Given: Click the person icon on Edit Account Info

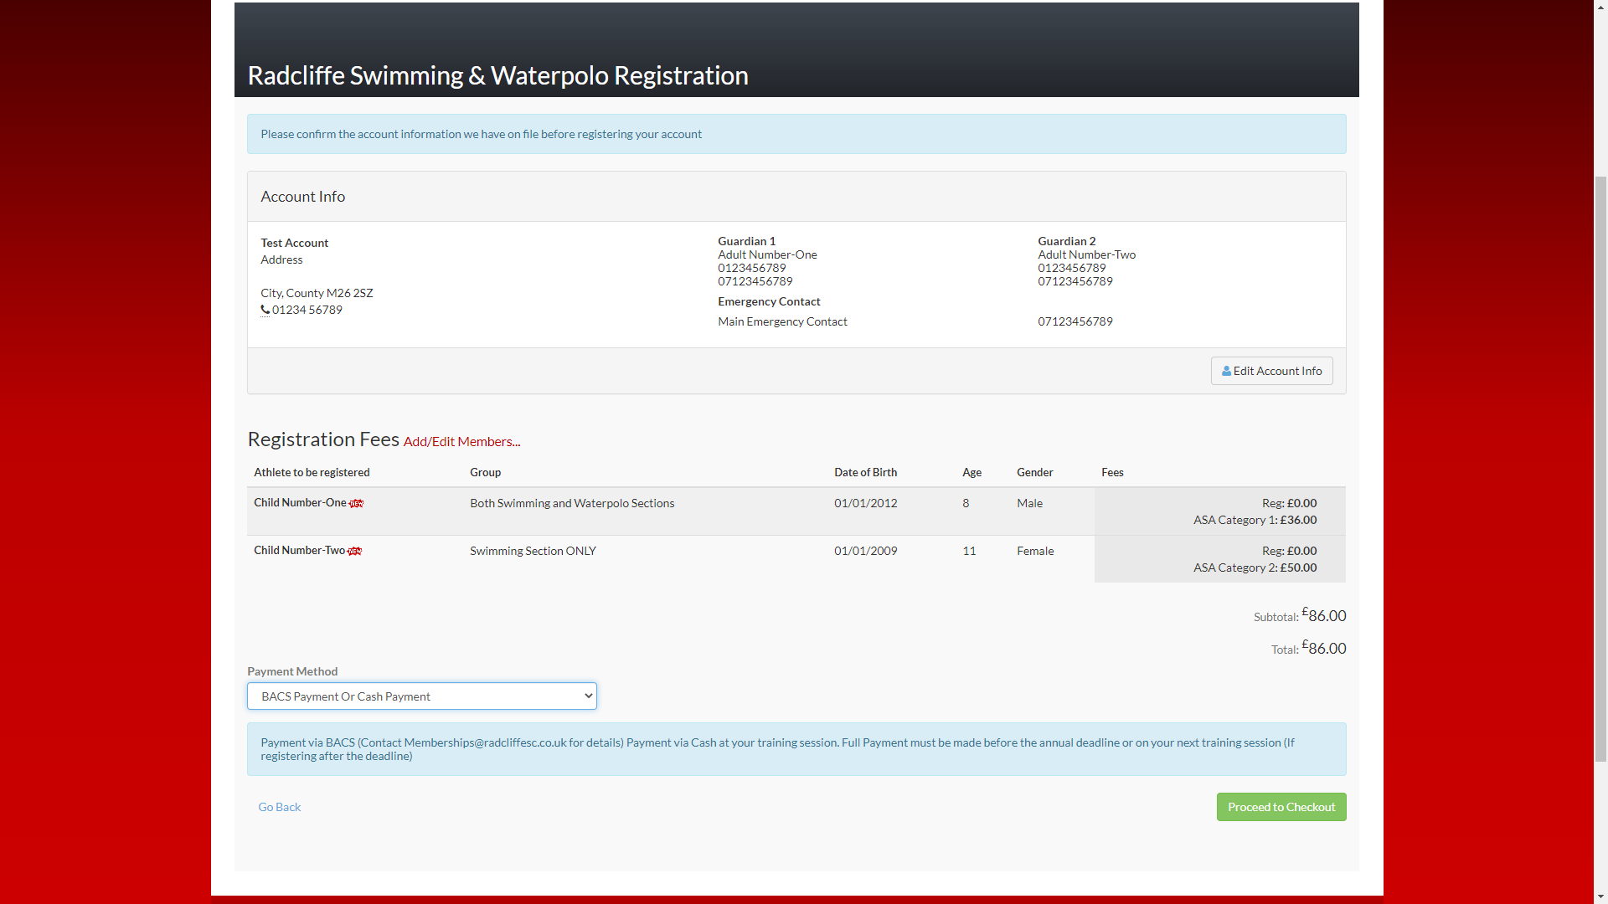Looking at the screenshot, I should coord(1226,370).
